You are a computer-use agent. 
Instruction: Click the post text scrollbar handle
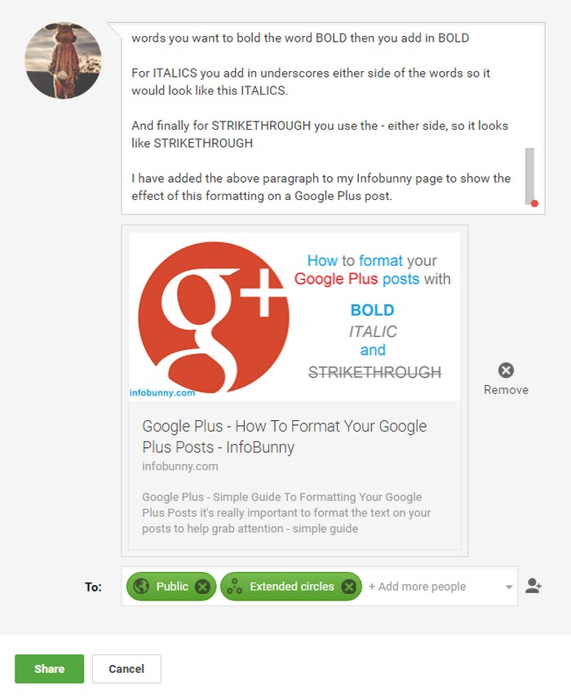pyautogui.click(x=530, y=176)
